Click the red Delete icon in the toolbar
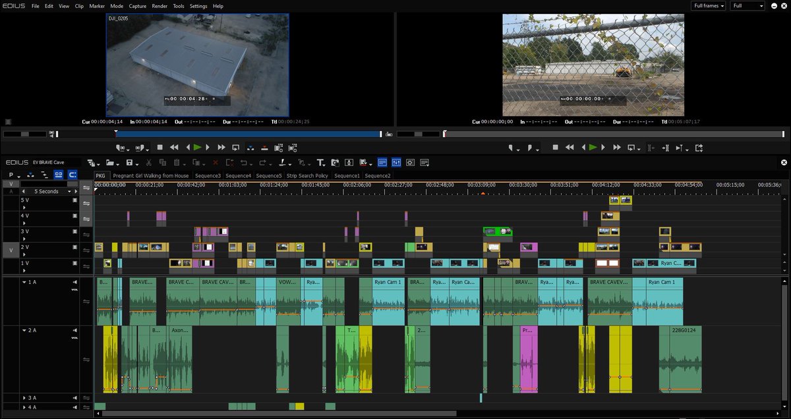Viewport: 791px width, 419px height. point(215,162)
